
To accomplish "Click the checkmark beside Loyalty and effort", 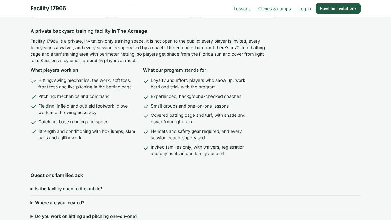I will (x=146, y=81).
